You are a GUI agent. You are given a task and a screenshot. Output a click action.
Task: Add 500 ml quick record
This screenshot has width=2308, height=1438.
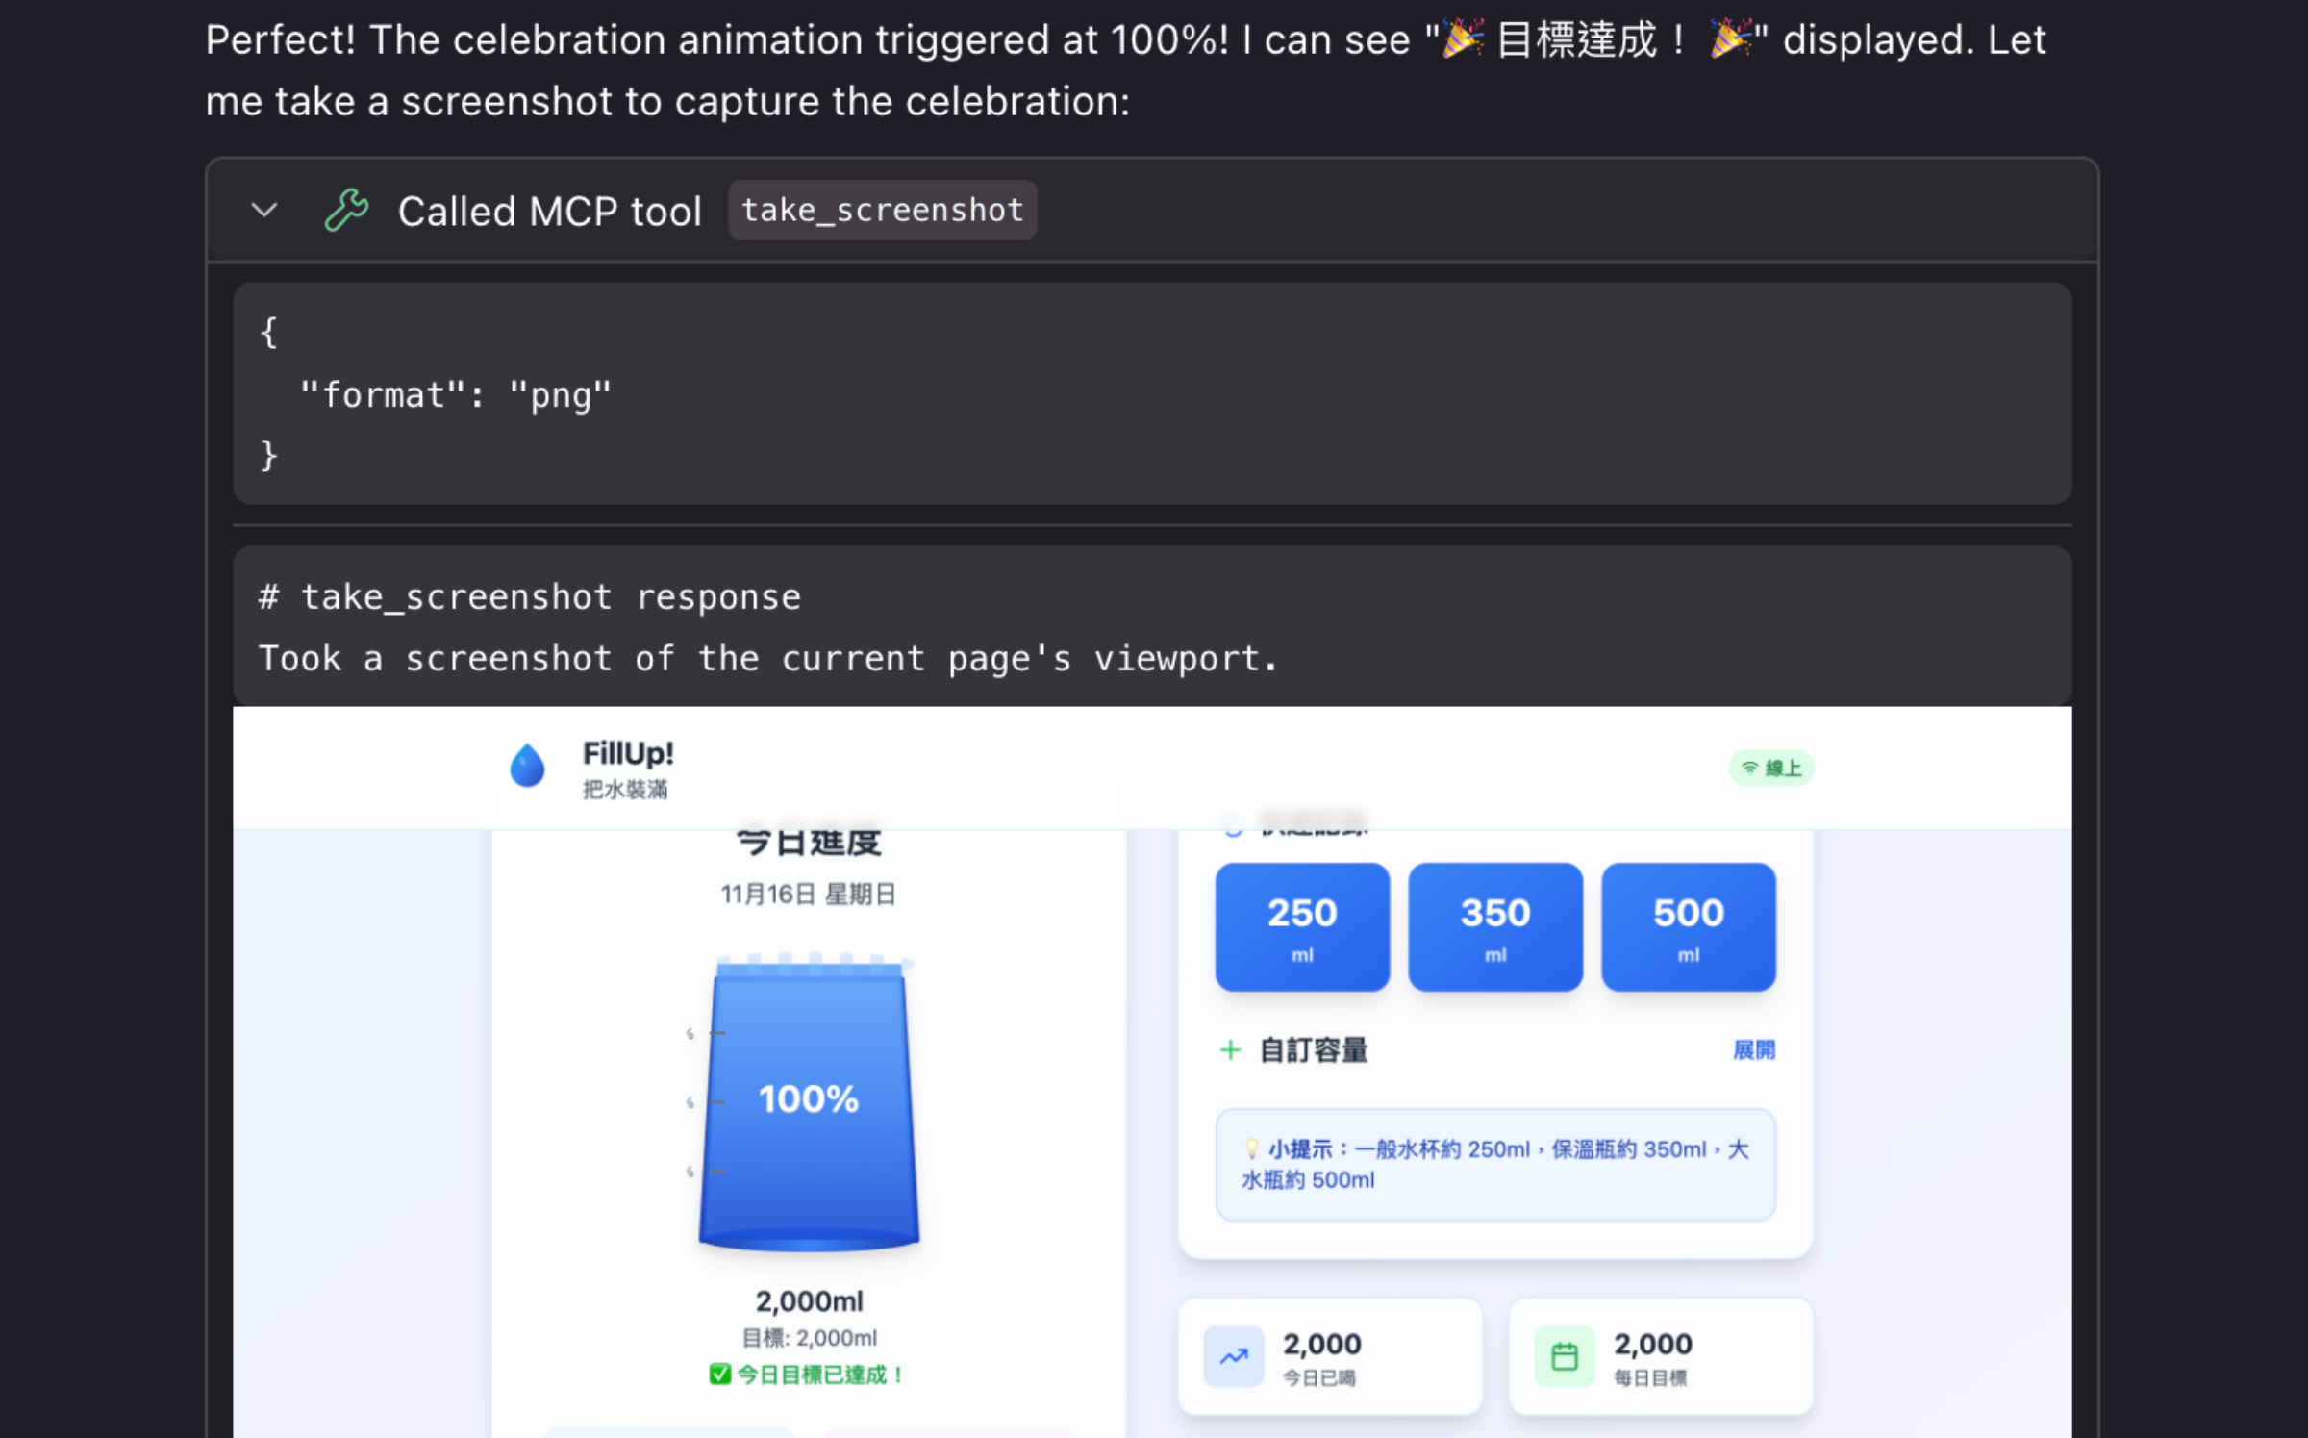tap(1688, 926)
